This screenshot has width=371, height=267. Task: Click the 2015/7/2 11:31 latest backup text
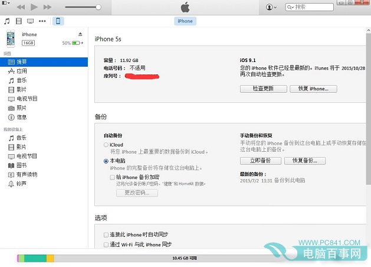[x=272, y=181]
